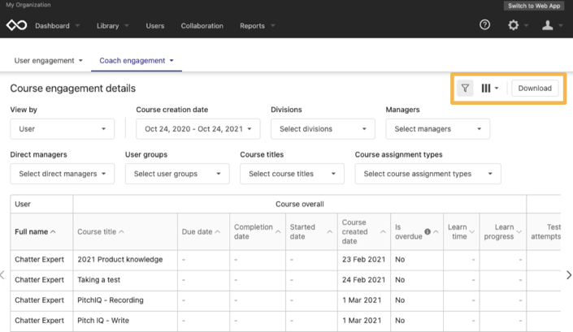Click the Taking a test cell
Screen dimensions: 573x332
coord(125,280)
